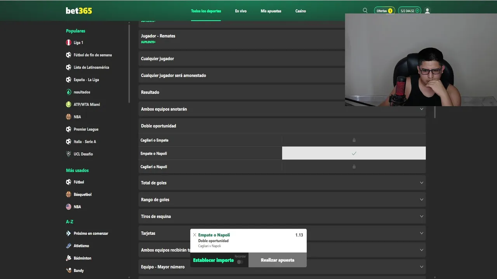Go to Casino tab
This screenshot has height=279, width=497.
tap(301, 11)
